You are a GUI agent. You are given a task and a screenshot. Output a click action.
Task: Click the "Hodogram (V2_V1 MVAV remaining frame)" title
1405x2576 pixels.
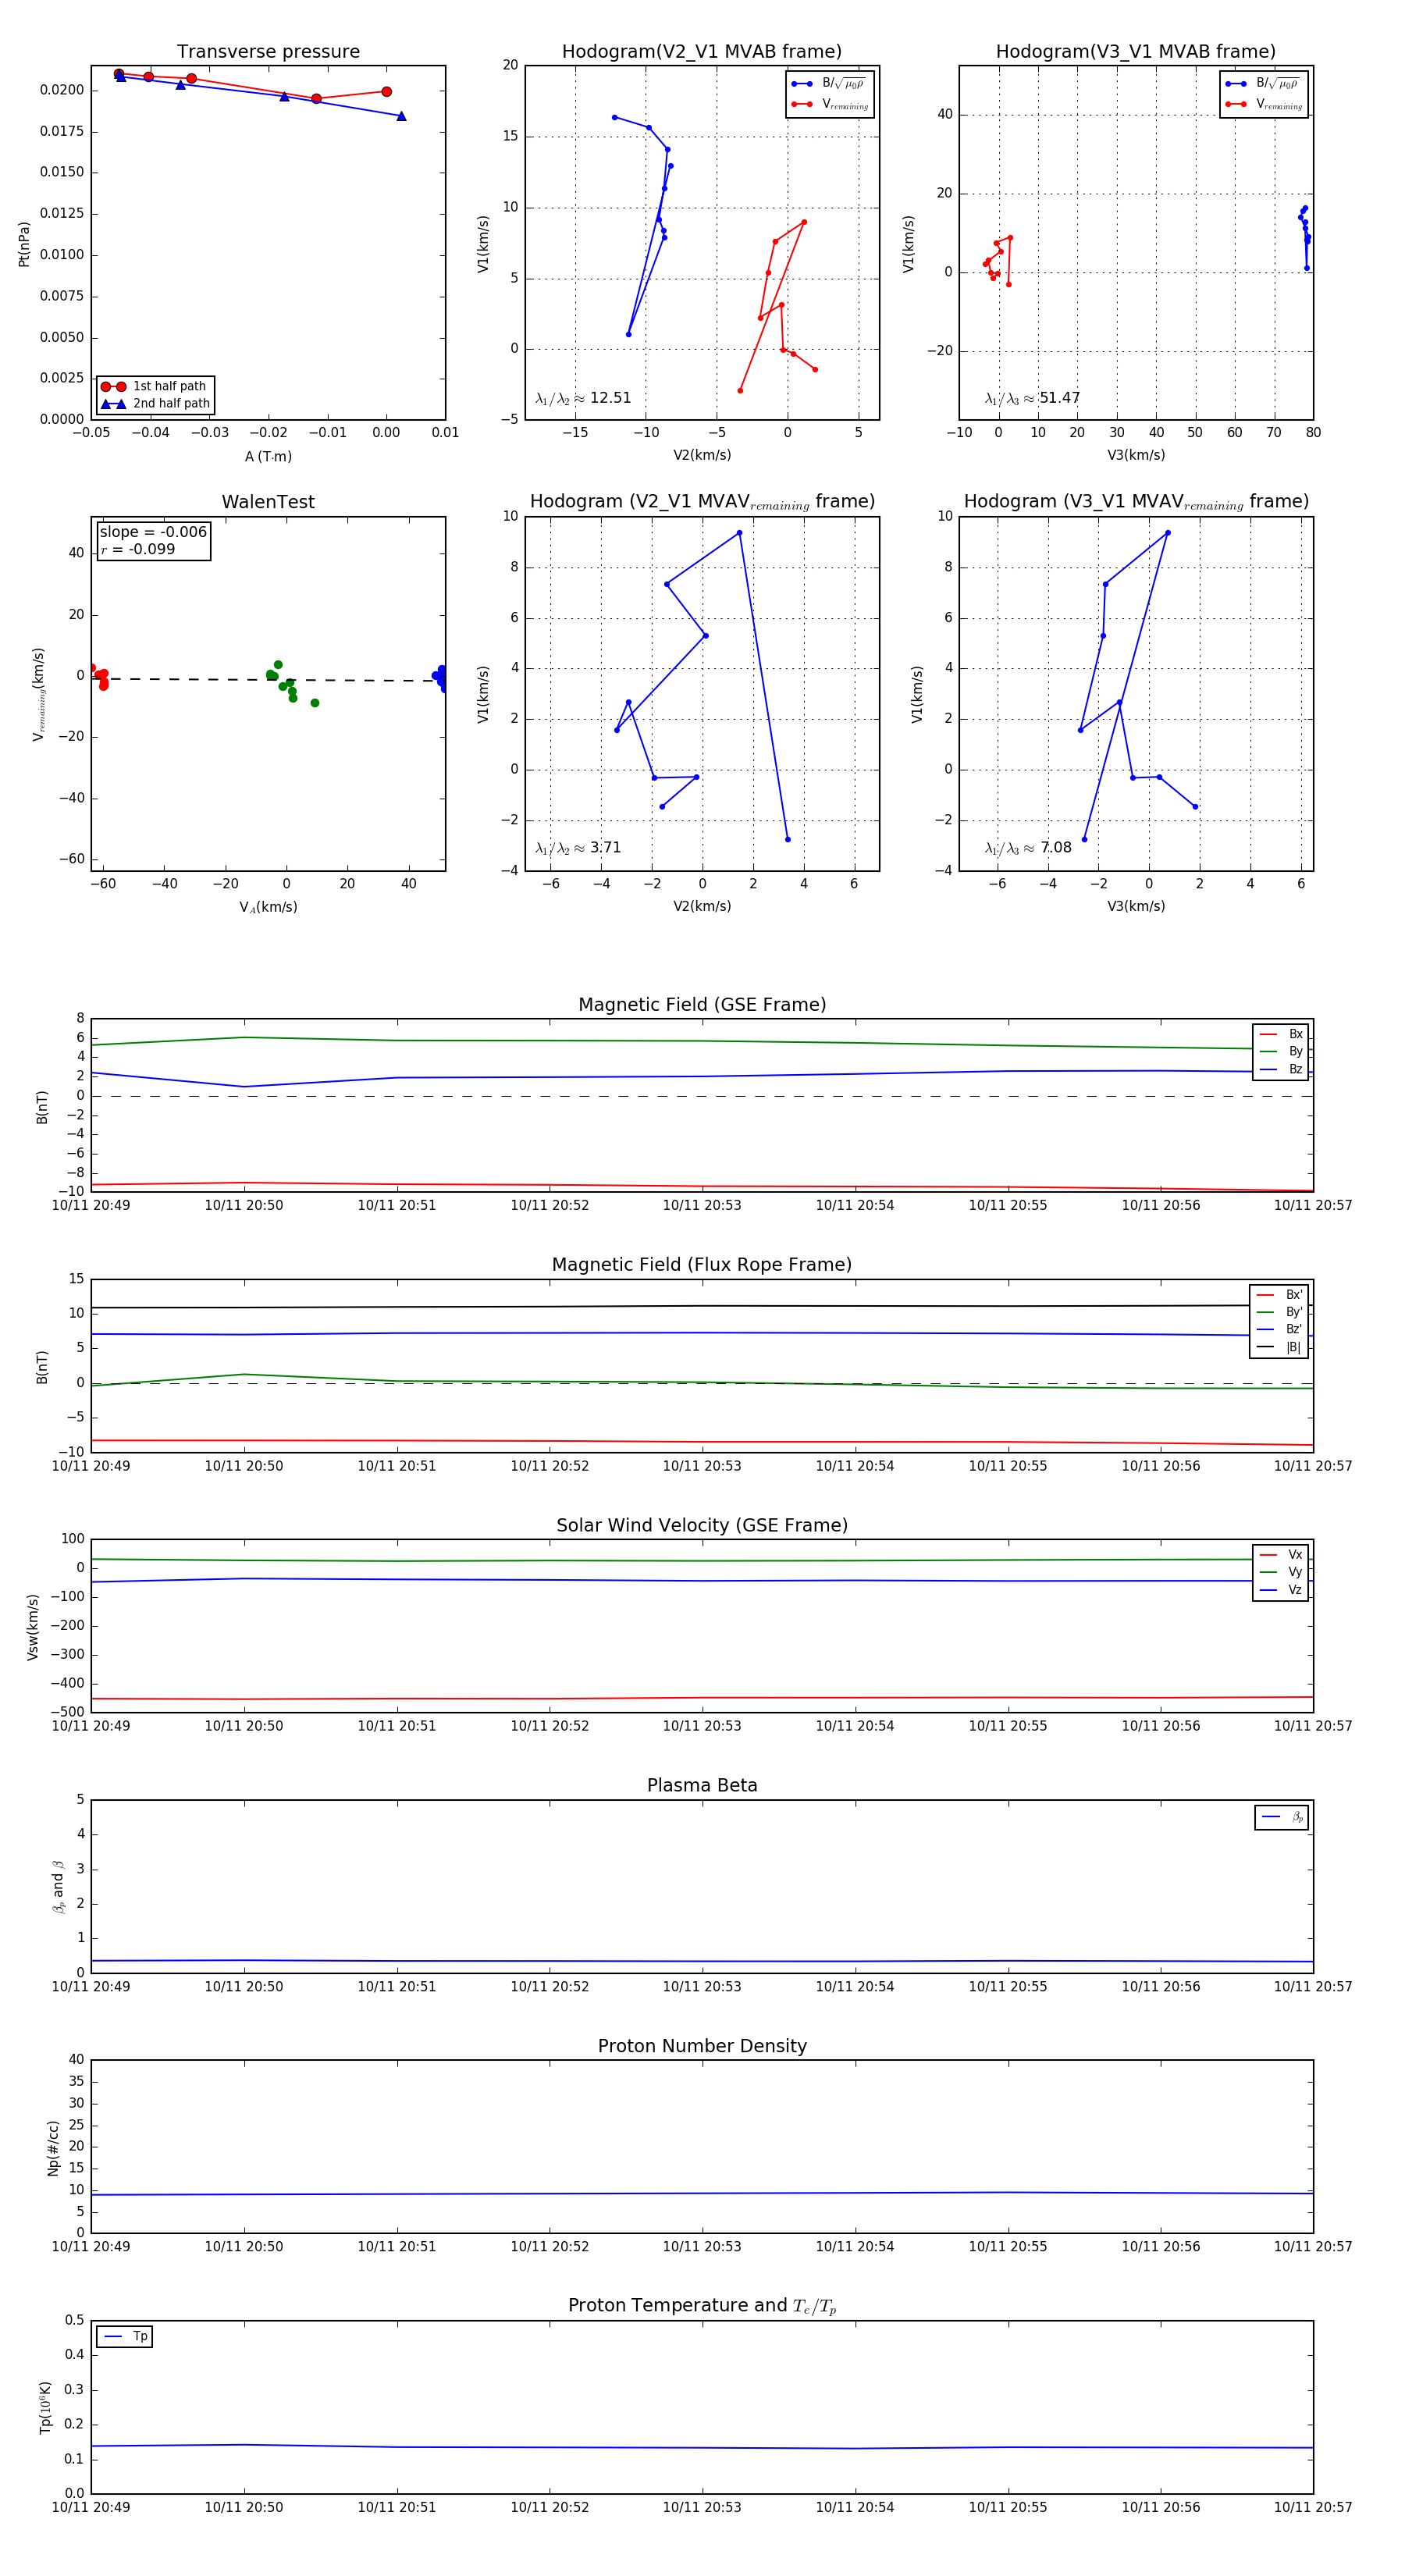click(702, 502)
